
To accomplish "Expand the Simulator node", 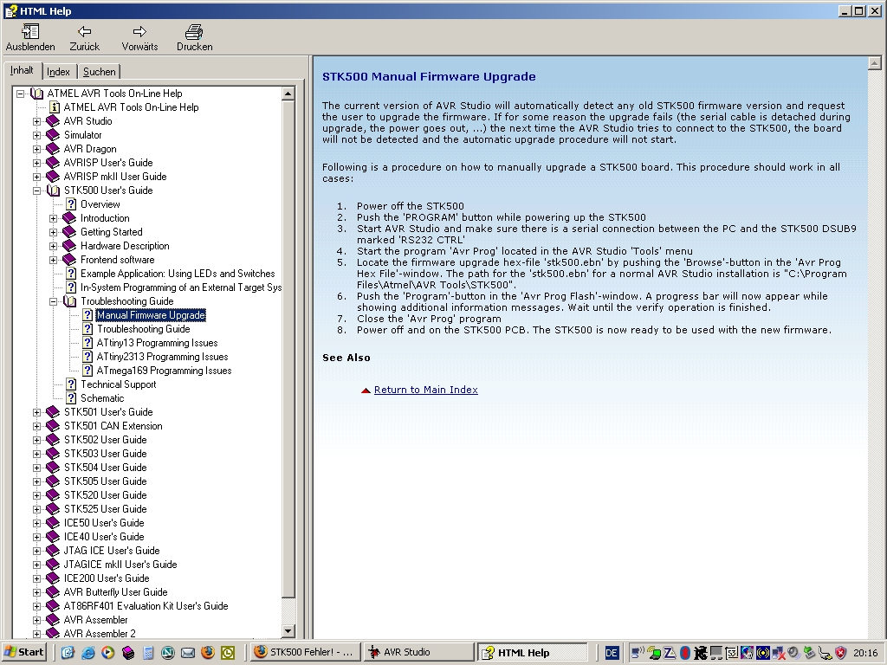I will 36,136.
